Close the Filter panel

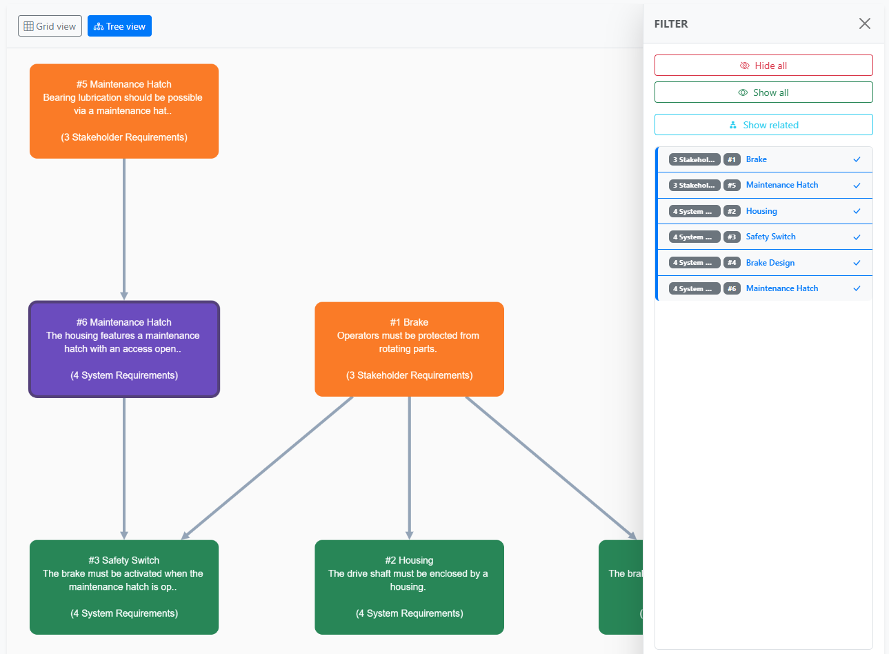point(864,23)
